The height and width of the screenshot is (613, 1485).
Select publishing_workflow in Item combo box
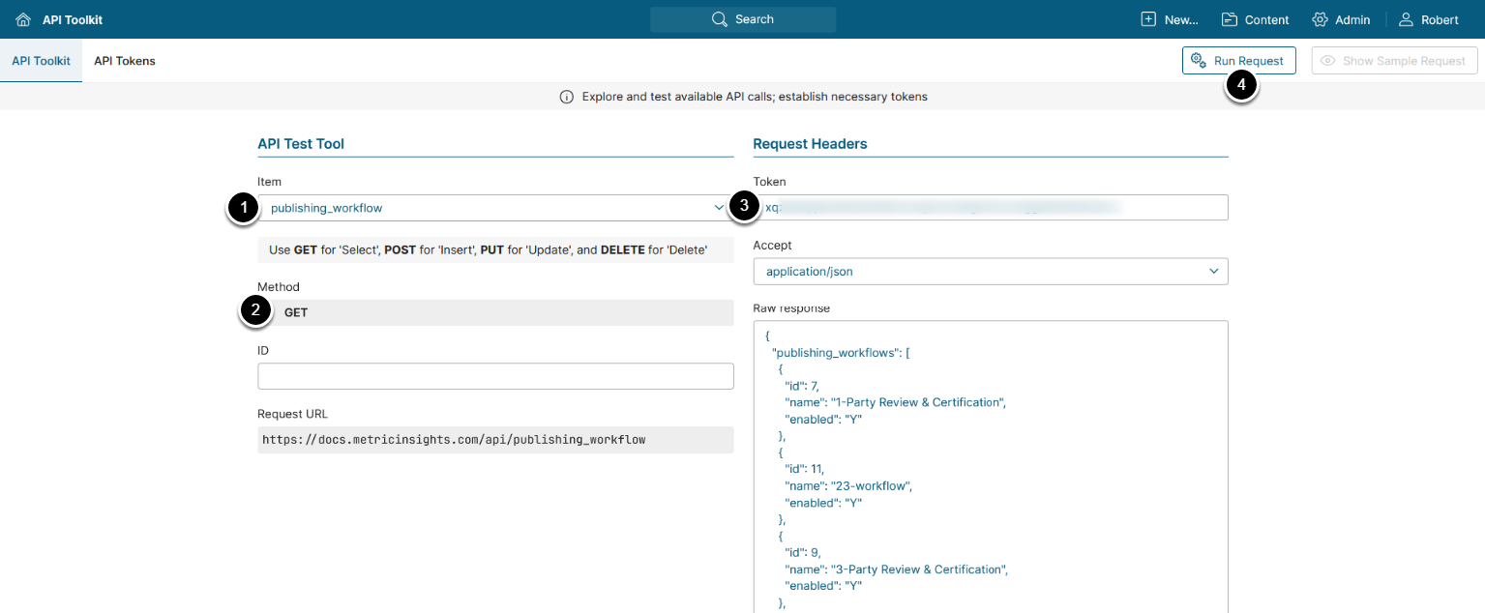point(484,208)
